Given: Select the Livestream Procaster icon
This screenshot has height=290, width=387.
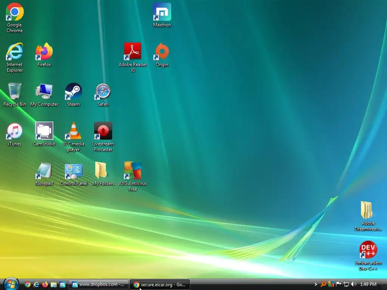Looking at the screenshot, I should pyautogui.click(x=103, y=137).
